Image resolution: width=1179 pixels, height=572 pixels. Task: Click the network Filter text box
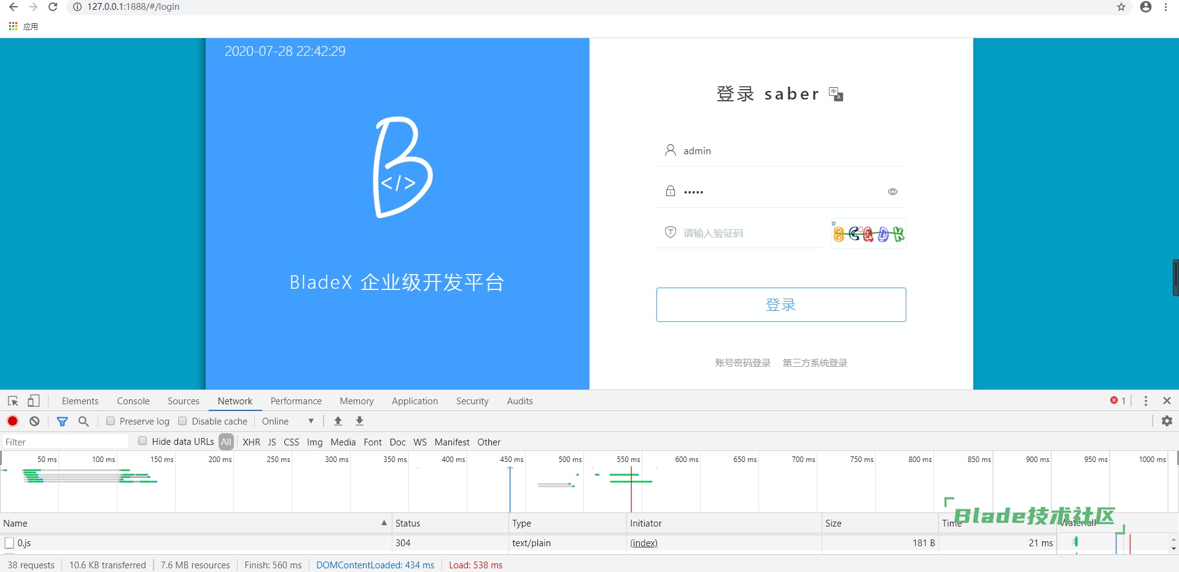click(65, 442)
